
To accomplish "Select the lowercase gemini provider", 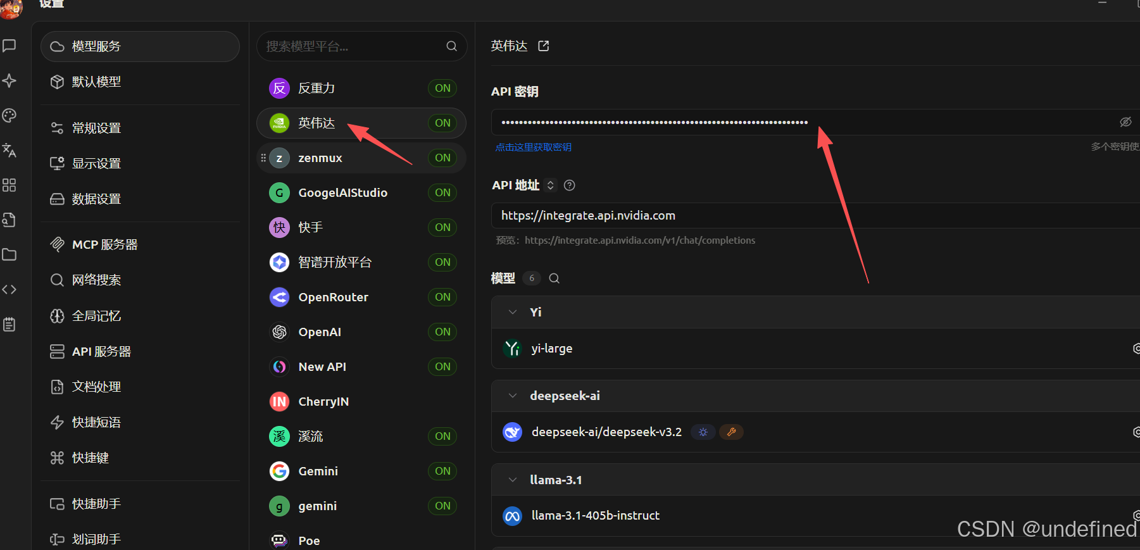I will 361,506.
